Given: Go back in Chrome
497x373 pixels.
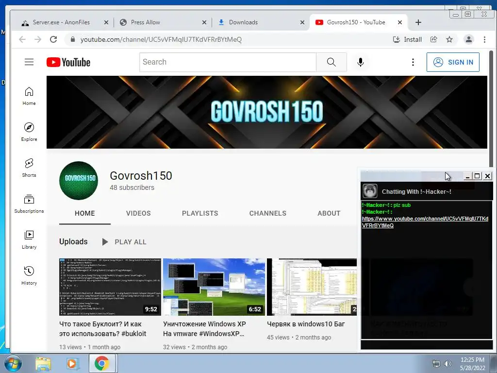Looking at the screenshot, I should (x=22, y=39).
